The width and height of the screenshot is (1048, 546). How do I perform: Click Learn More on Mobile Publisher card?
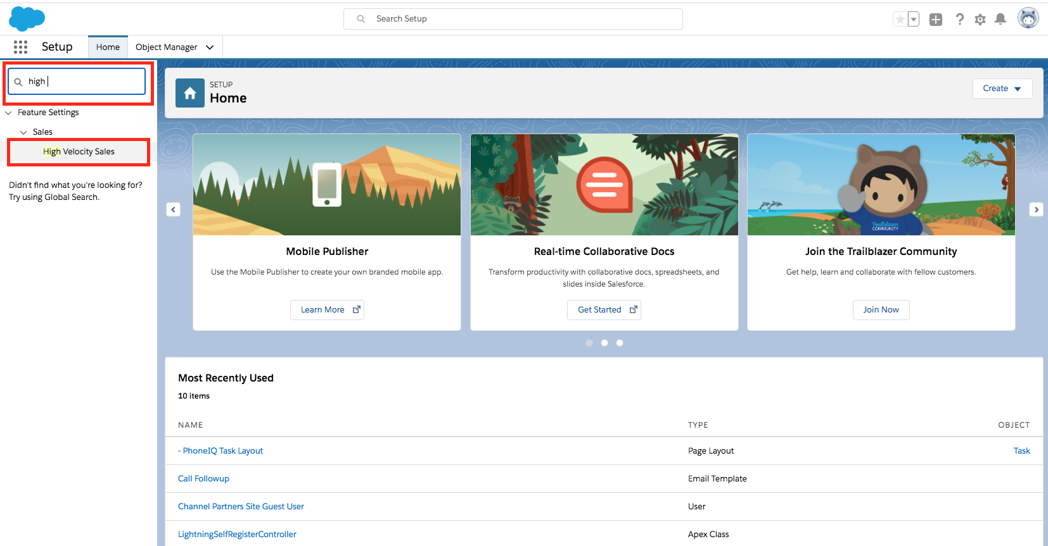click(327, 310)
